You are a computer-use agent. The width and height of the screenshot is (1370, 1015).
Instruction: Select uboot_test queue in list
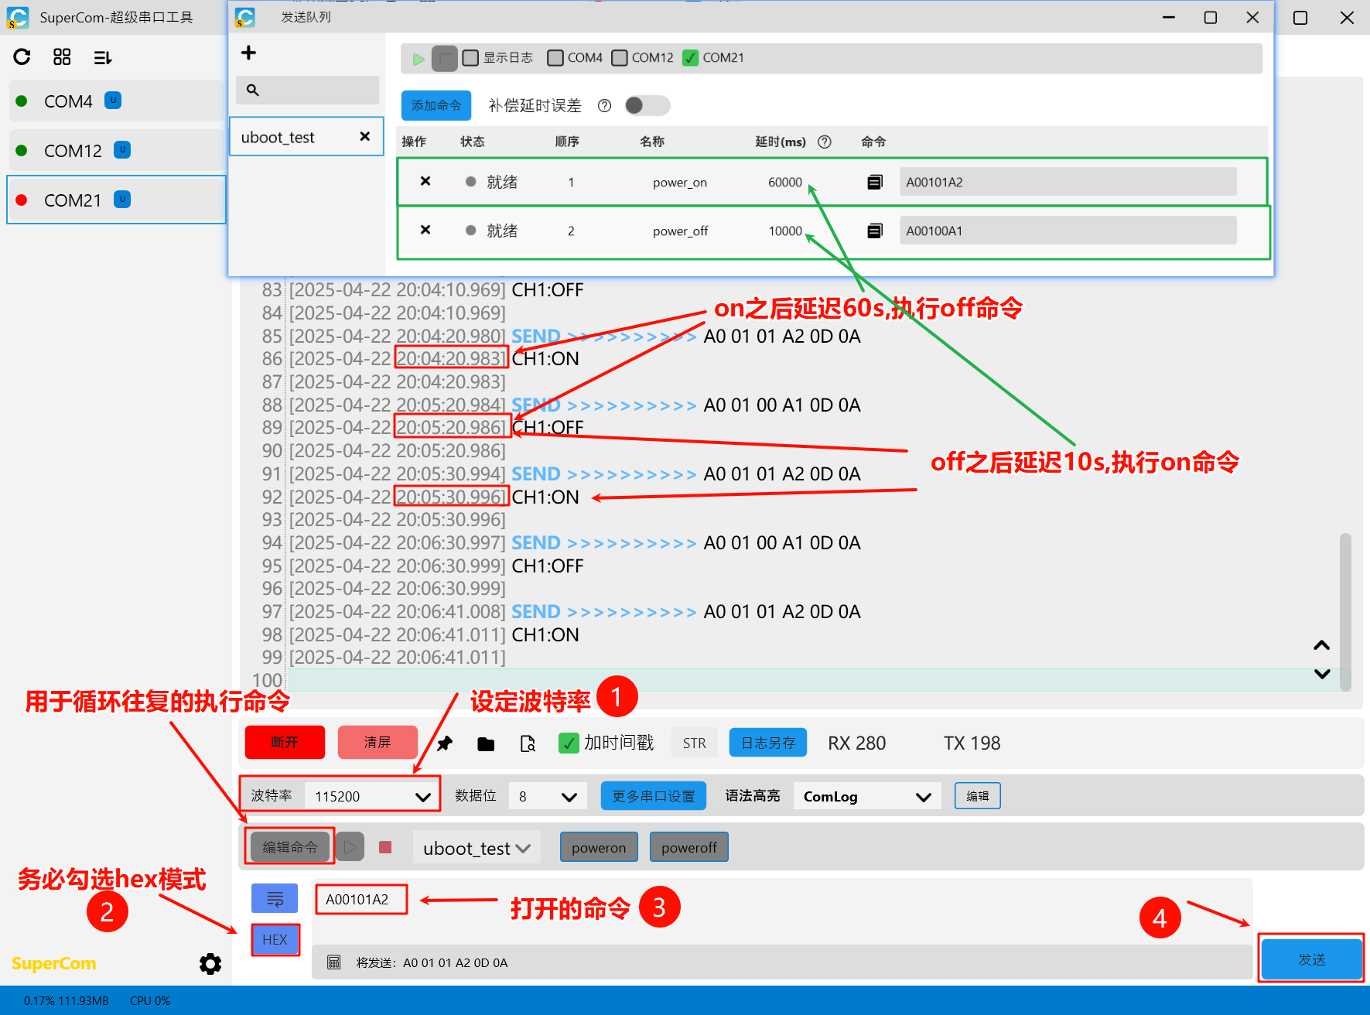pyautogui.click(x=306, y=137)
